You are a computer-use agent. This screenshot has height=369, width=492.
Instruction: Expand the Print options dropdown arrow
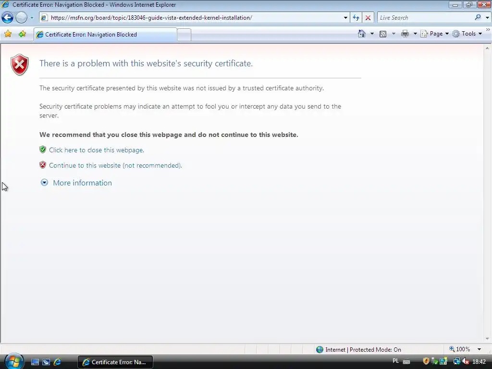[415, 34]
